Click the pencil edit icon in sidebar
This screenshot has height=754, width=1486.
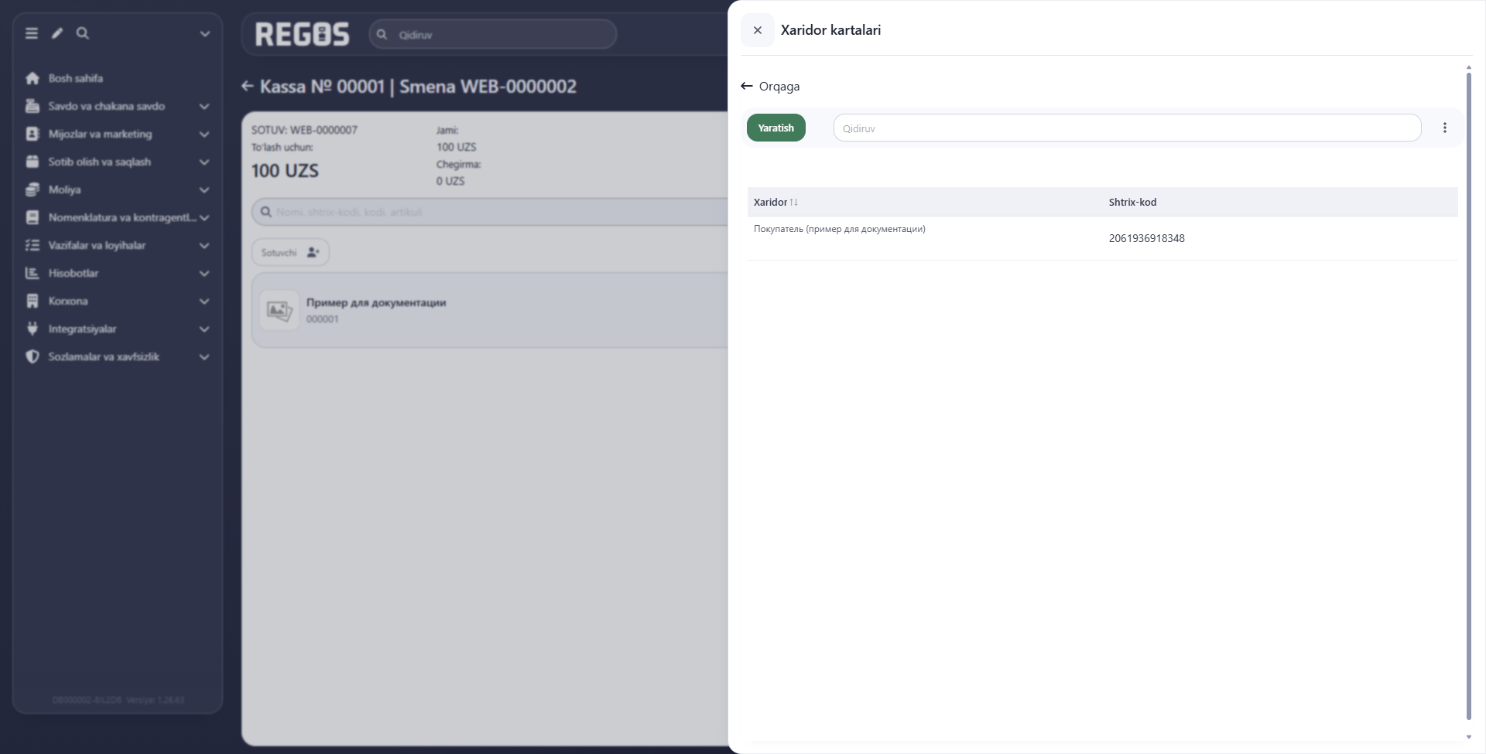pos(57,33)
